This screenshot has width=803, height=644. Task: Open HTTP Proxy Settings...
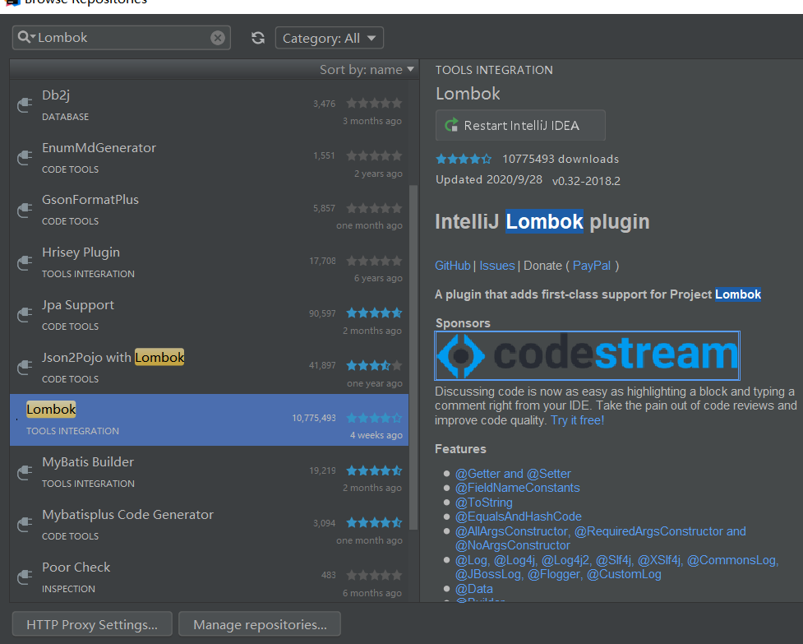click(92, 624)
